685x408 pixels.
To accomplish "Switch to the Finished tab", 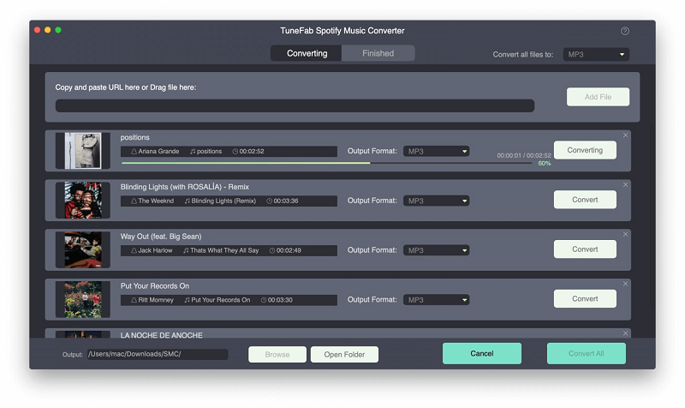I will (378, 53).
